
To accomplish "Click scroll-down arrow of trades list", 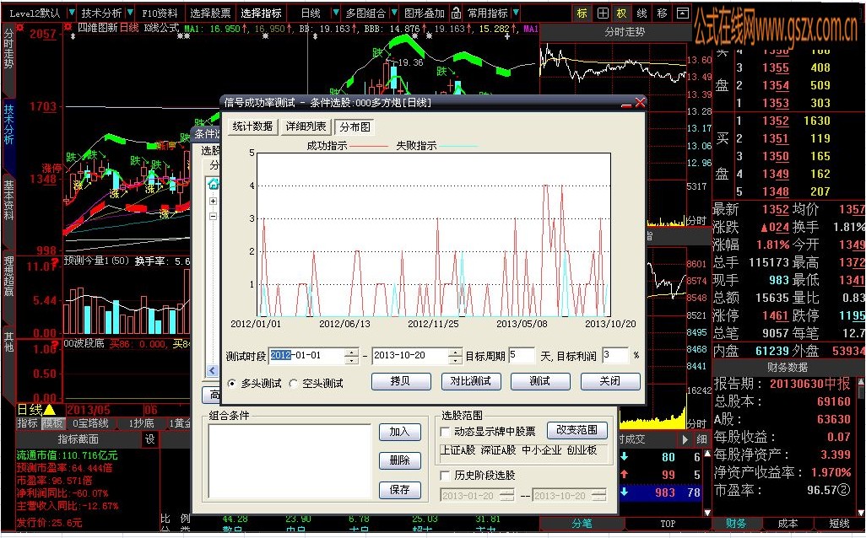I will (x=707, y=513).
